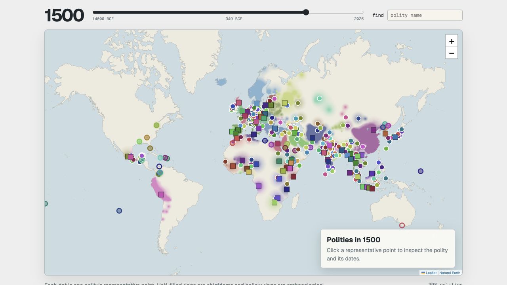
Task: Select the pink square marker in Peru
Action: [x=161, y=194]
